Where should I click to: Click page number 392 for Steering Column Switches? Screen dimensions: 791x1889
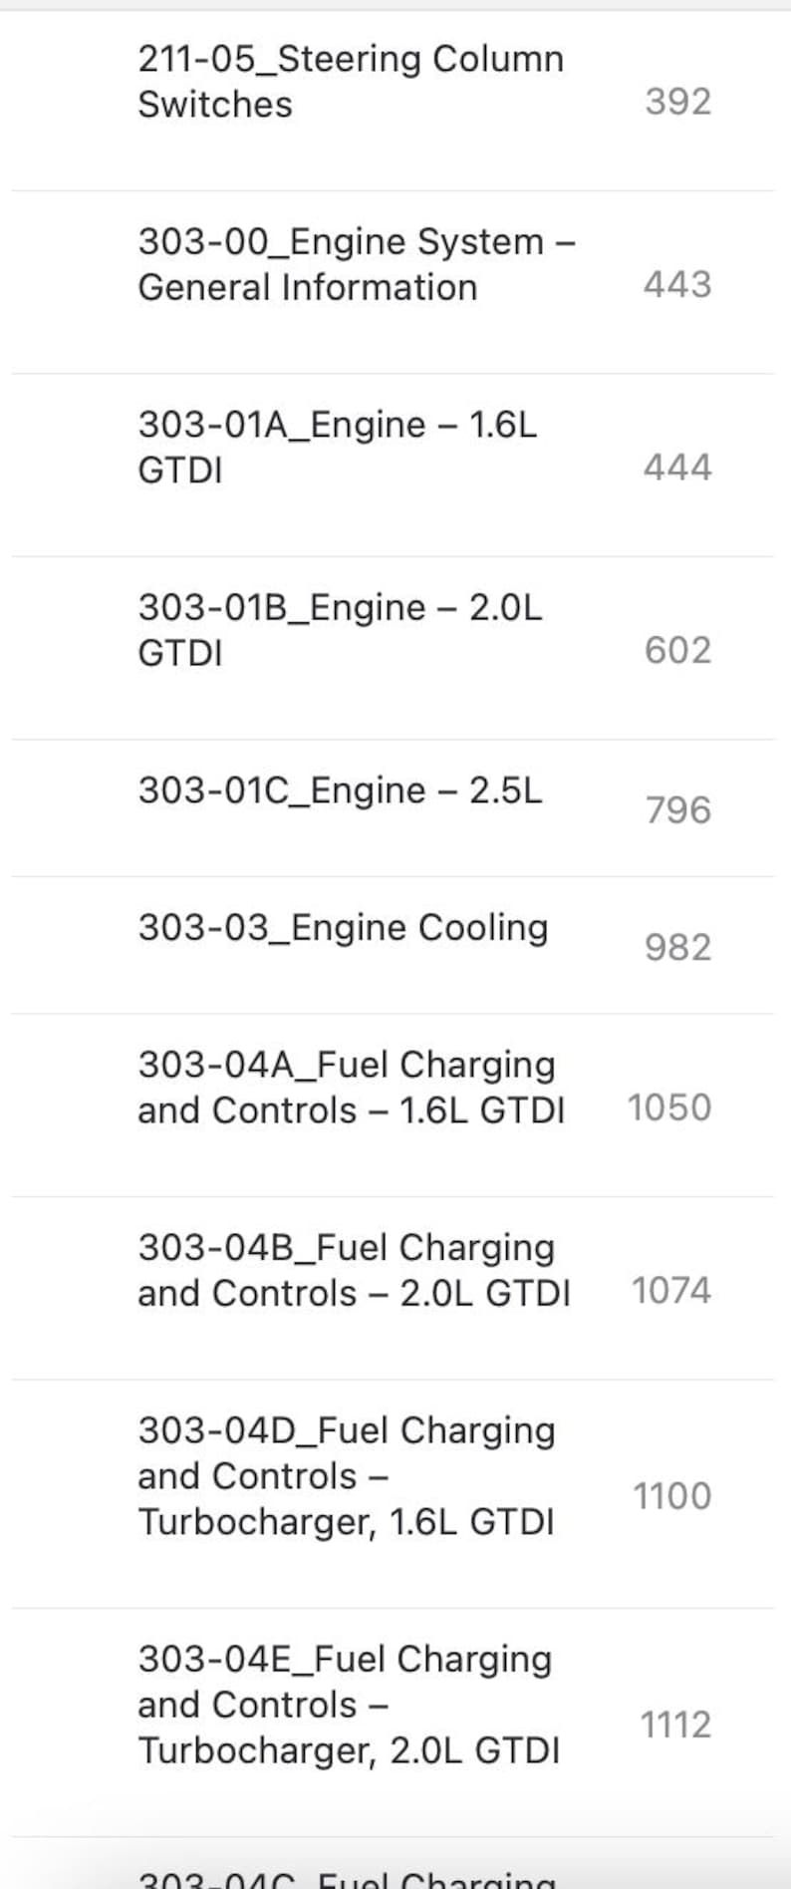[x=679, y=100]
